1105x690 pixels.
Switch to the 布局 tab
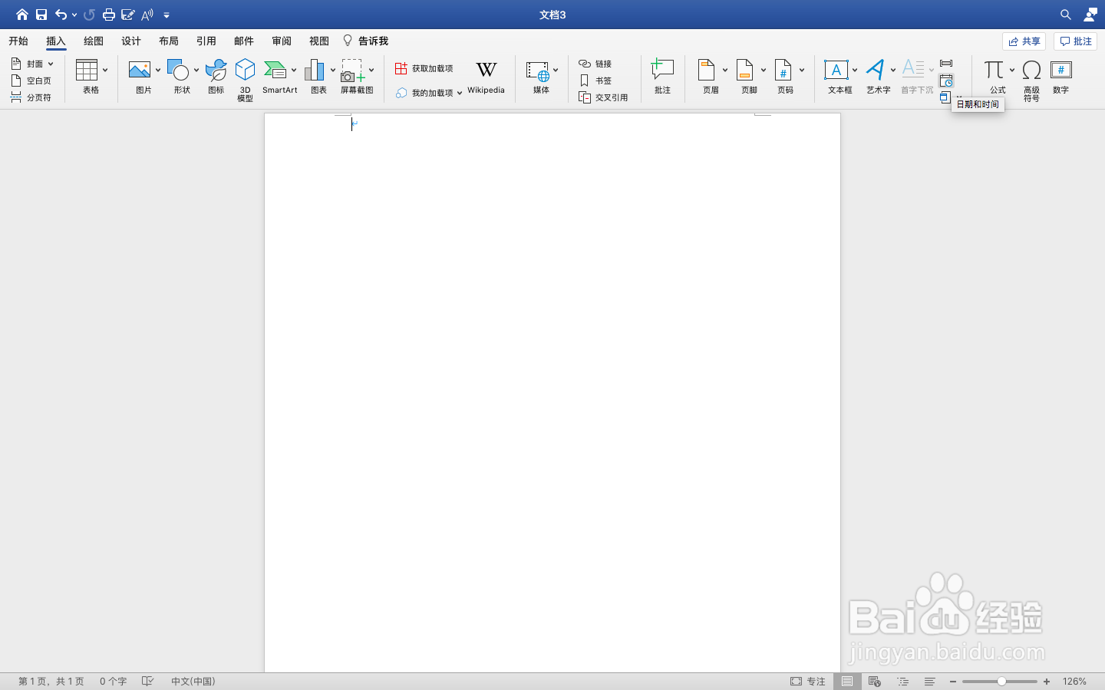click(169, 41)
